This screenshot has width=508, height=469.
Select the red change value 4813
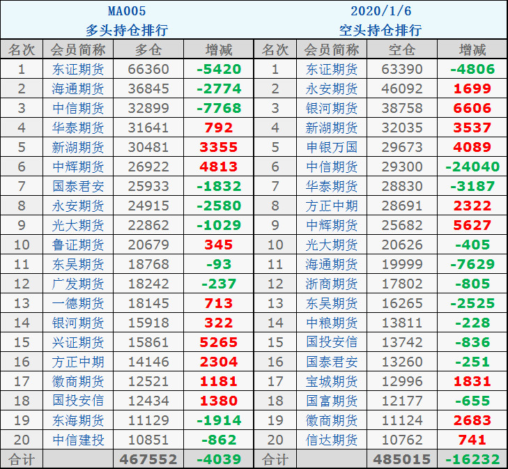tap(219, 167)
